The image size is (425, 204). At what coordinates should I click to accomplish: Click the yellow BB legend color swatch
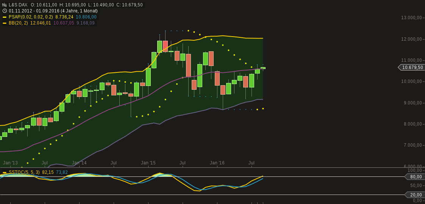pyautogui.click(x=4, y=23)
